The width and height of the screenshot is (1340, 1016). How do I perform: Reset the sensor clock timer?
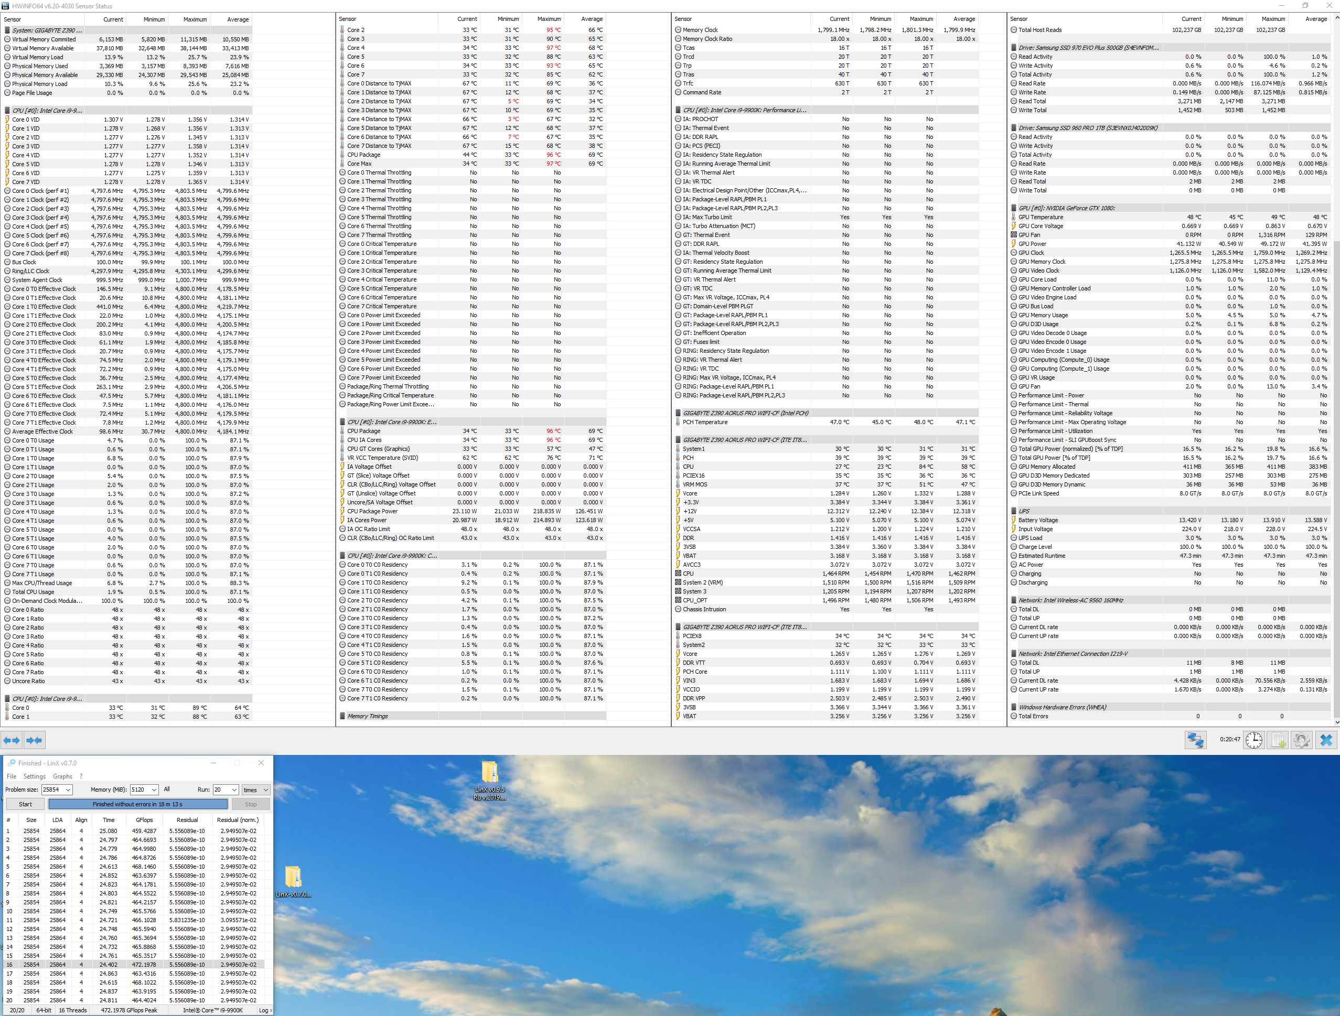pyautogui.click(x=1253, y=740)
